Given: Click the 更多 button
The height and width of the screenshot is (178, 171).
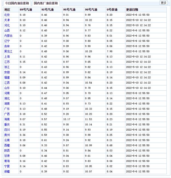Looking at the screenshot, I should (x=164, y=3).
